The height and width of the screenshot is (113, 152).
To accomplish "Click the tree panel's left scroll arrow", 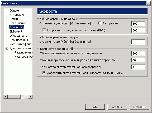I will [x=6, y=96].
